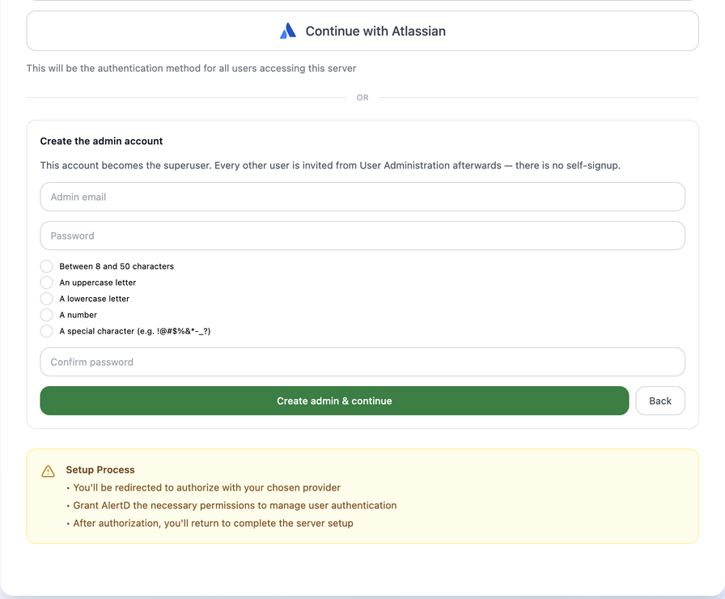Focus the Password input field

362,236
